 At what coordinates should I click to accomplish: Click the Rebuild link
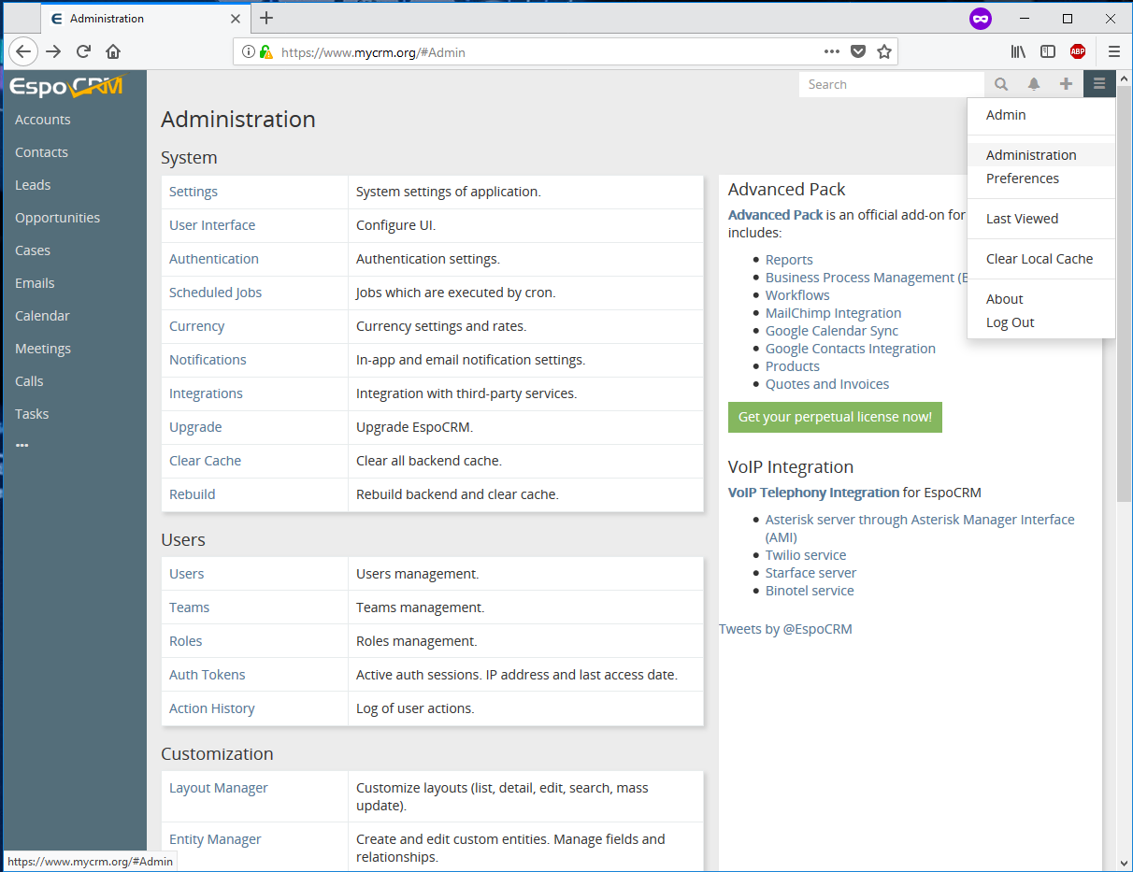[x=193, y=494]
